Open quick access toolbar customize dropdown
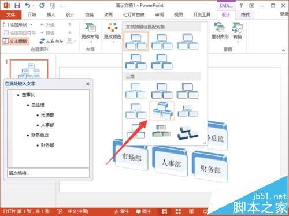The width and height of the screenshot is (289, 216). click(x=61, y=6)
